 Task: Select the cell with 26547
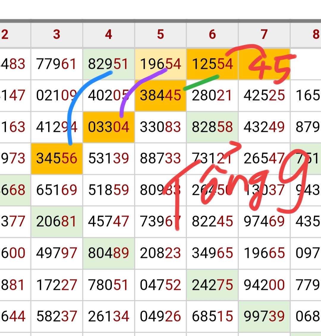coord(264,158)
